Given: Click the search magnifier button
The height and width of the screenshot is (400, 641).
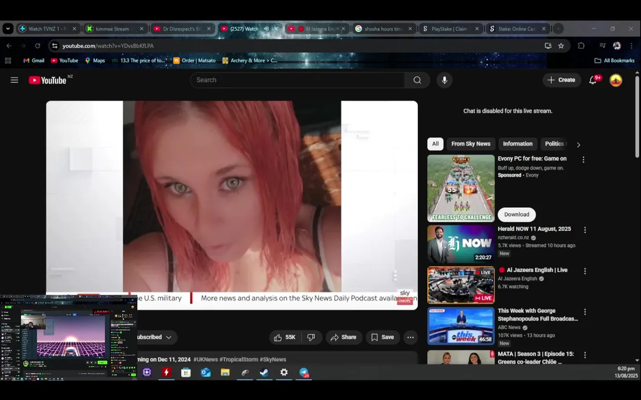Looking at the screenshot, I should coord(417,80).
